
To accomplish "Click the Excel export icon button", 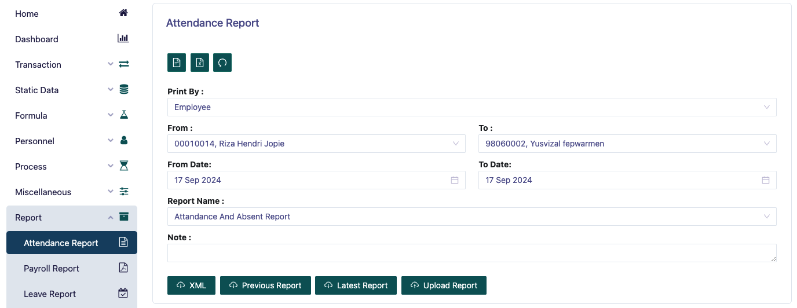I will tap(199, 63).
